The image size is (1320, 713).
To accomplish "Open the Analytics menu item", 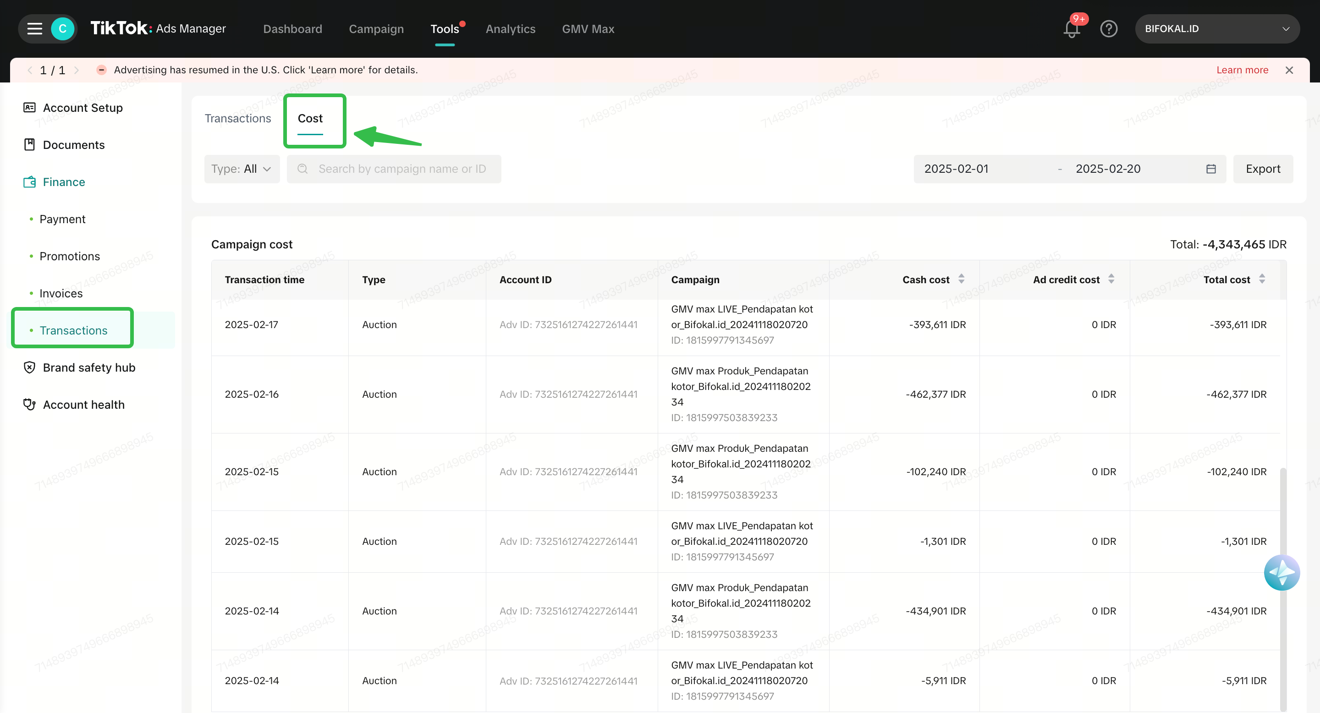I will [x=510, y=29].
